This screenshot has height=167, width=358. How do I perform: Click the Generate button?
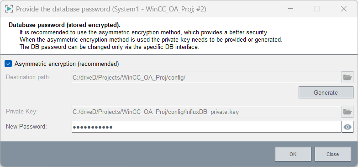tap(326, 92)
